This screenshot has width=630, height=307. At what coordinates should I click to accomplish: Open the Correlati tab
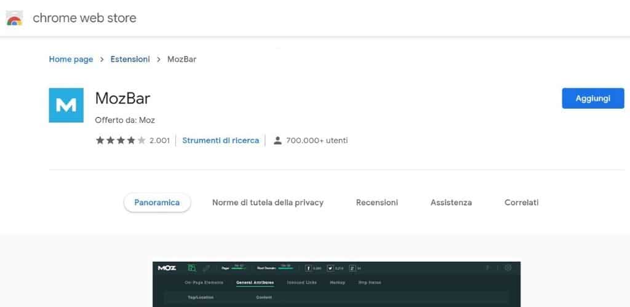[521, 203]
